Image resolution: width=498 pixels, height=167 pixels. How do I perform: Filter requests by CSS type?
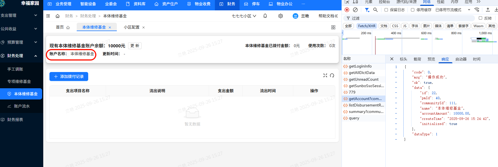tap(395, 26)
